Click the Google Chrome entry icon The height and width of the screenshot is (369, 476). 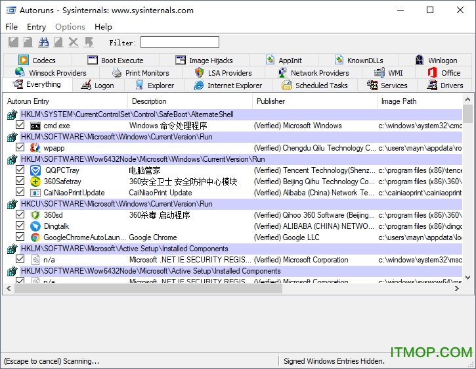click(x=35, y=237)
